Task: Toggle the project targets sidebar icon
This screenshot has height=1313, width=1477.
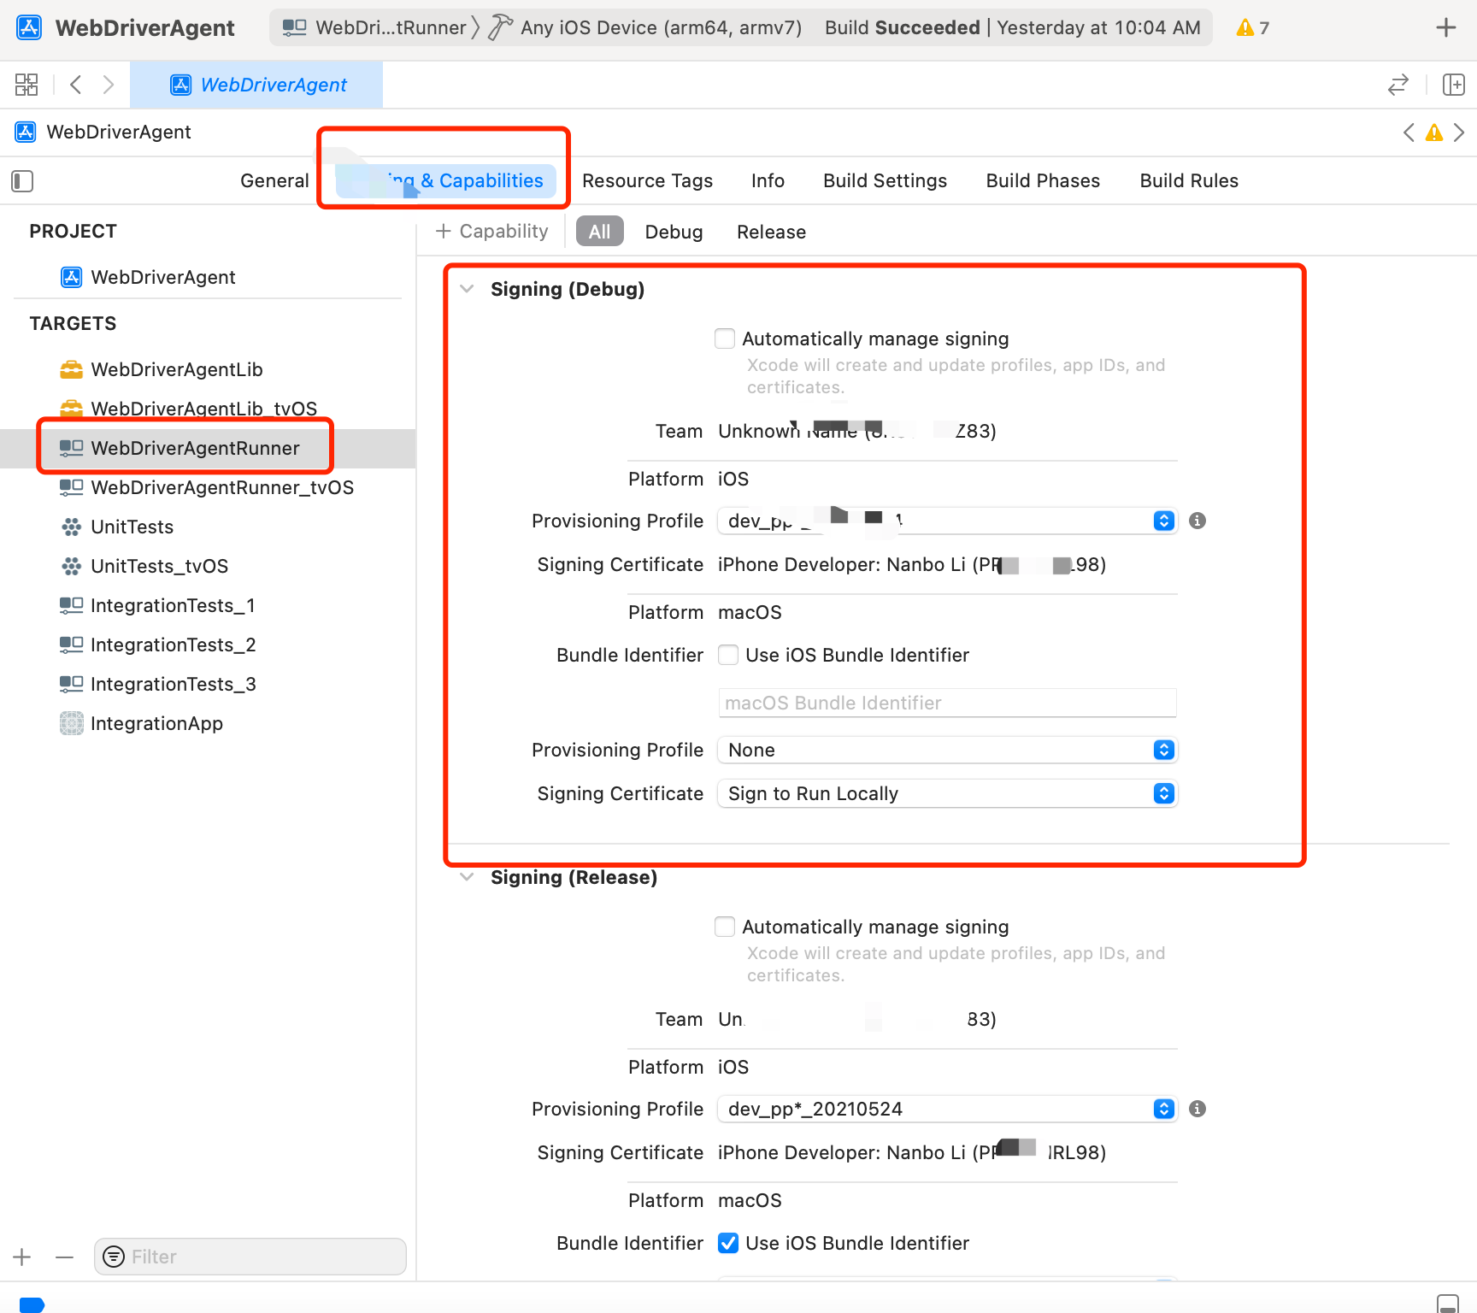Action: [x=22, y=181]
